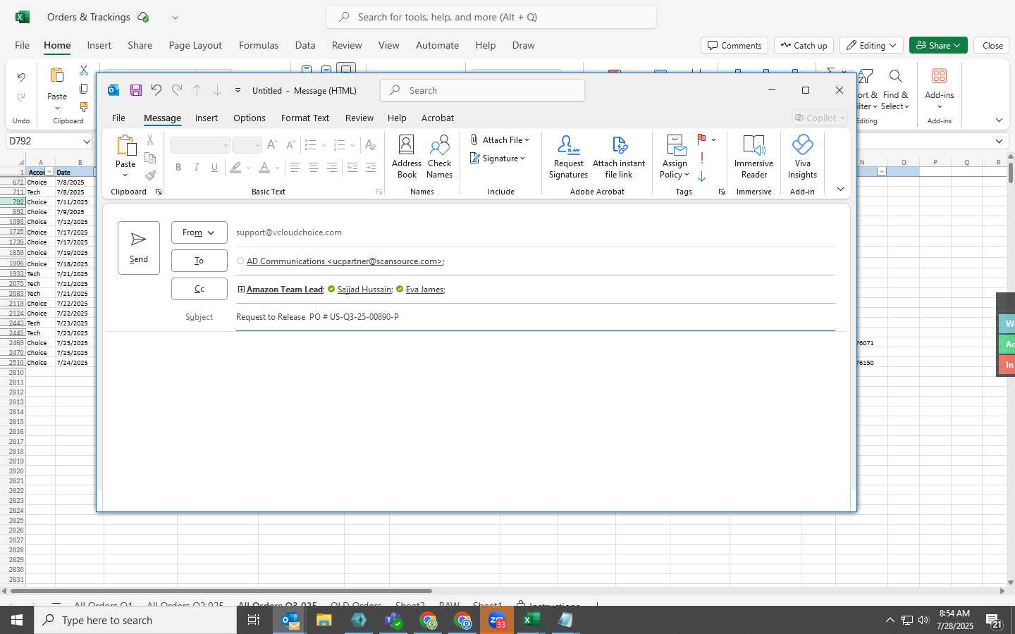The image size is (1015, 634).
Task: Click Excel Share button
Action: (938, 45)
